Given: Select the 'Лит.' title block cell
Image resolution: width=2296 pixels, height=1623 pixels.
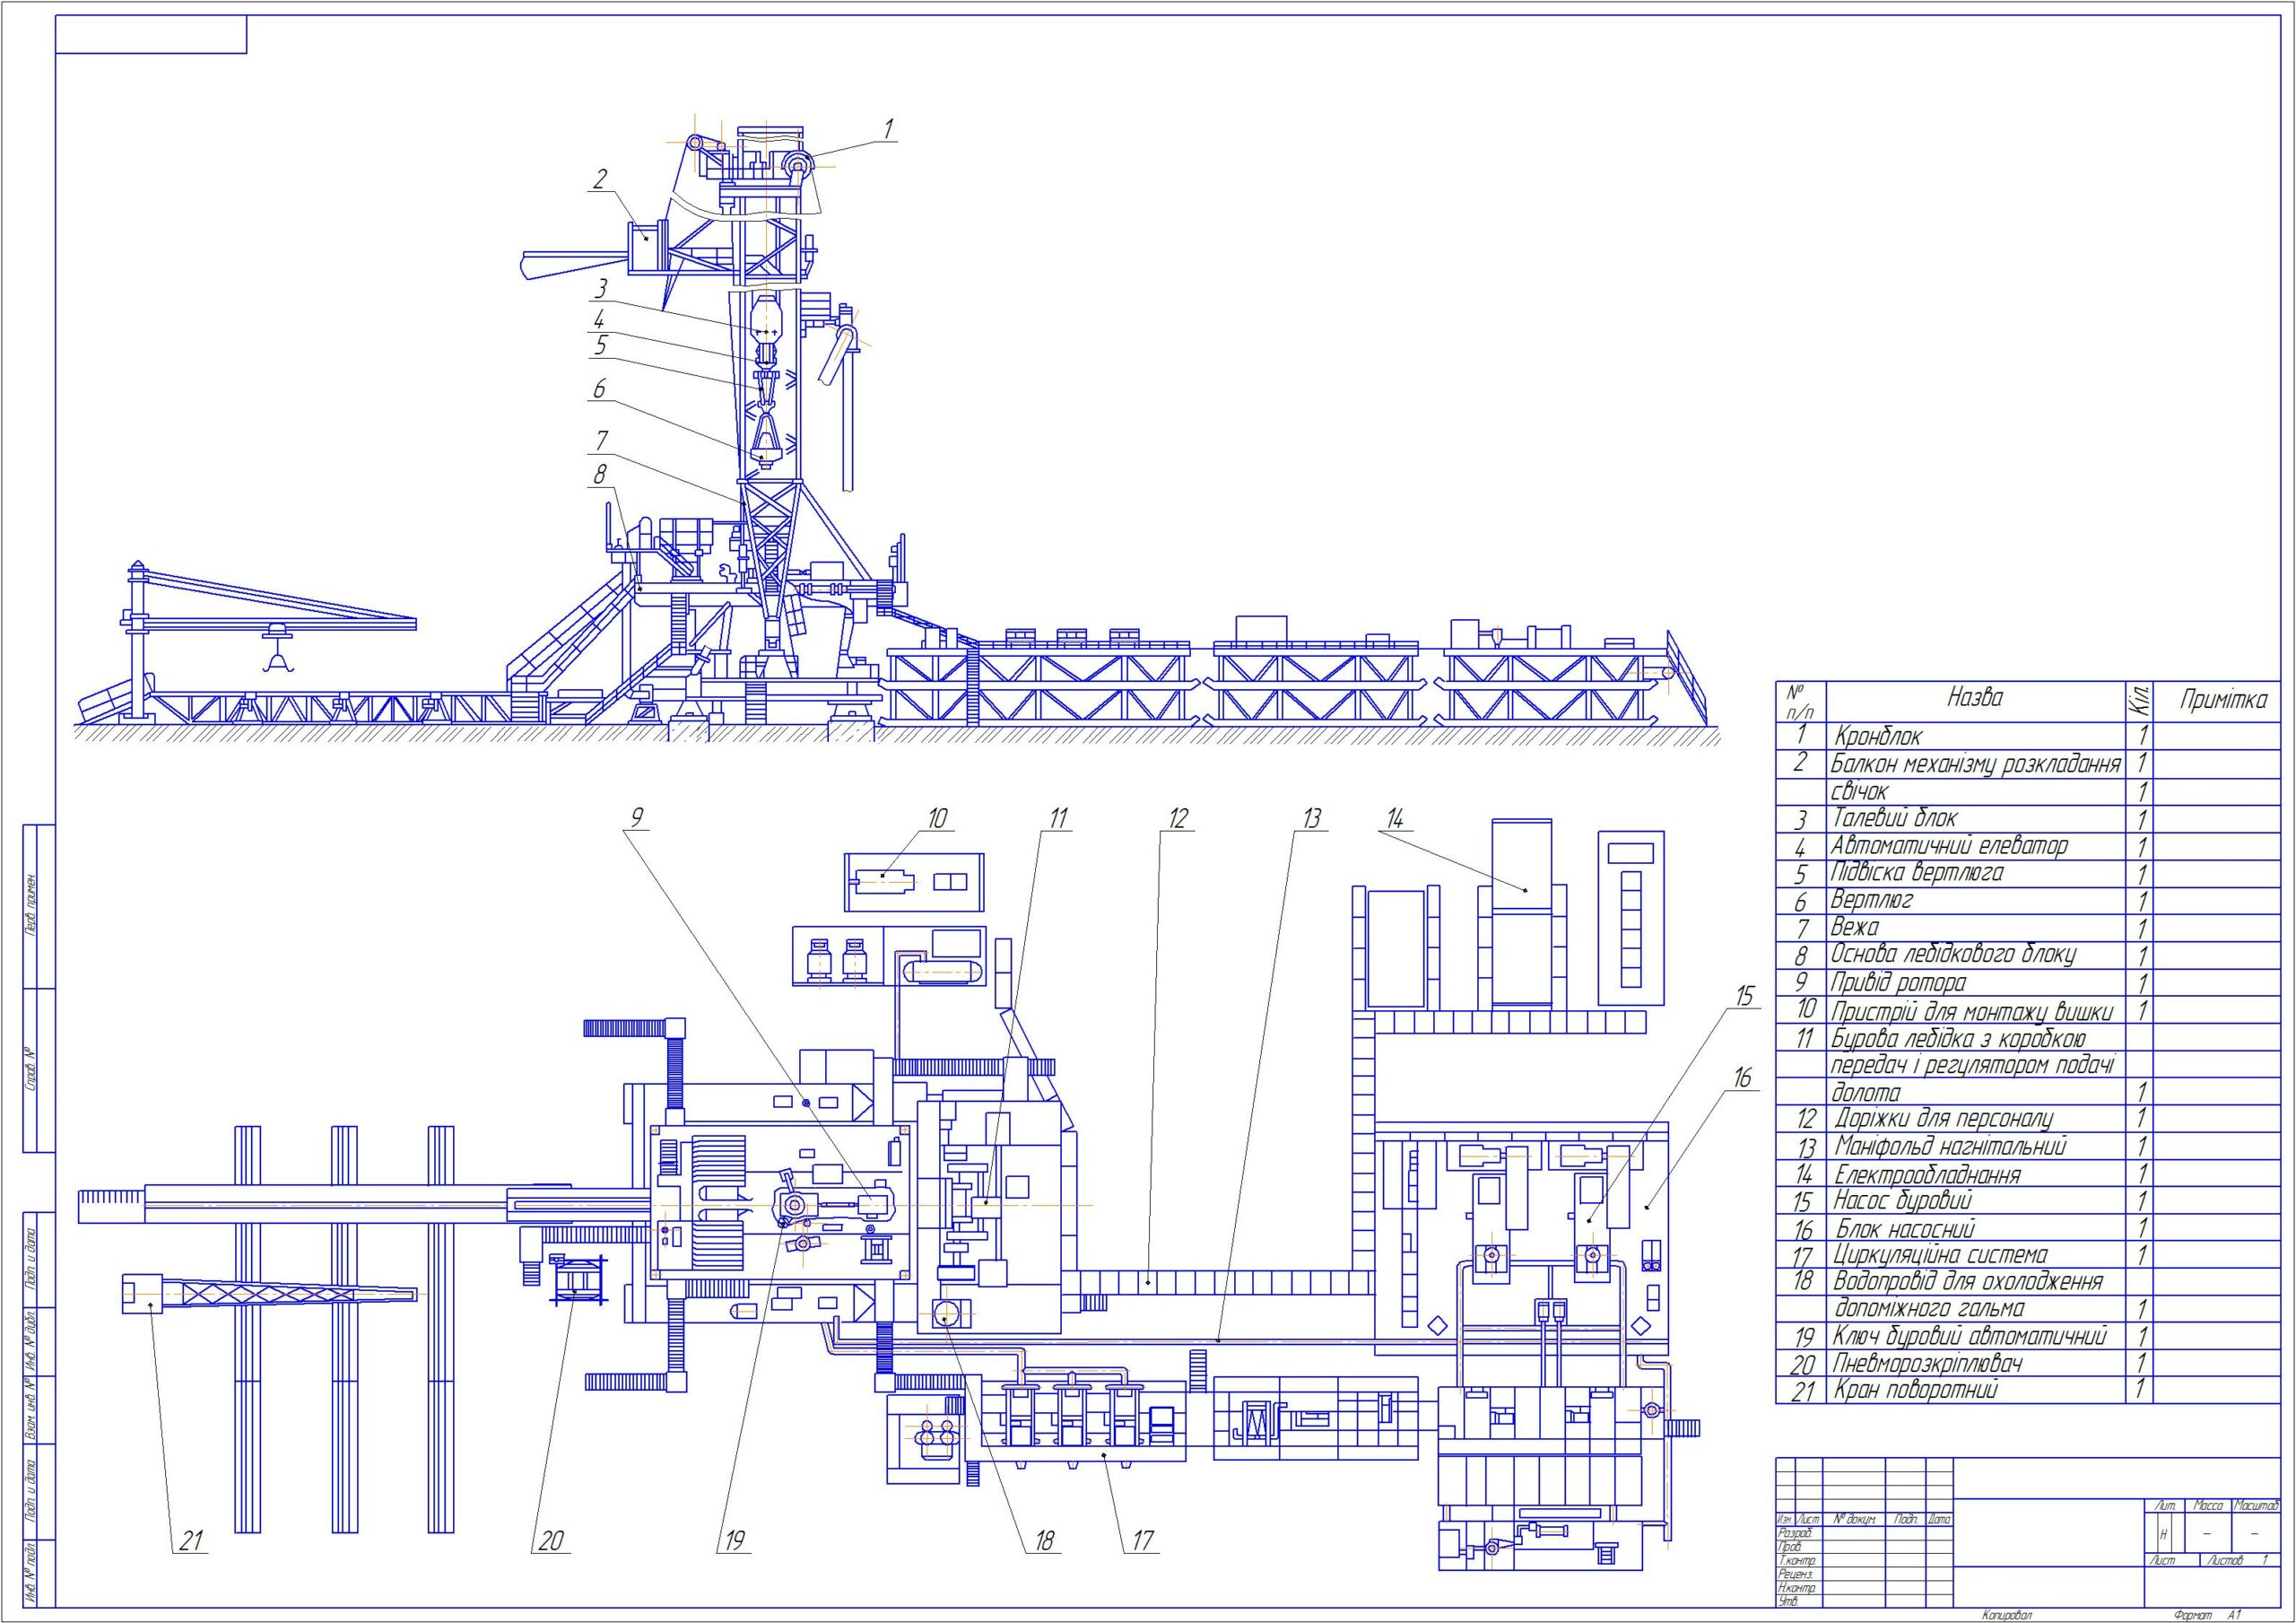Looking at the screenshot, I should click(x=2167, y=1506).
